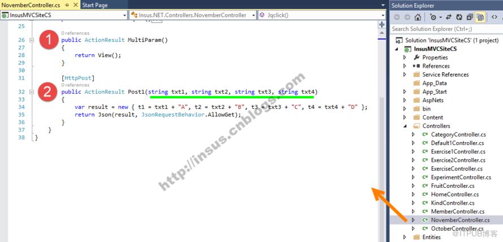The height and width of the screenshot is (242, 503).
Task: Expand the Entities folder node
Action: click(x=405, y=237)
